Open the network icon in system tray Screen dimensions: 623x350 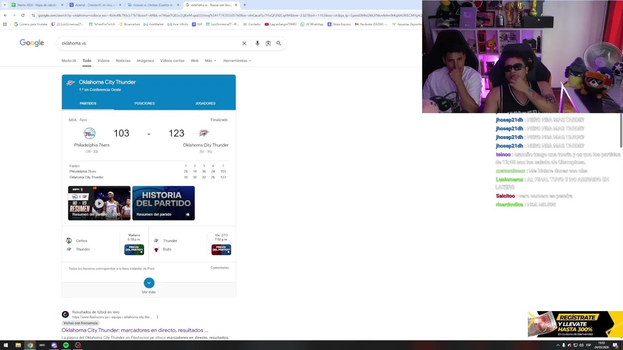pyautogui.click(x=575, y=345)
